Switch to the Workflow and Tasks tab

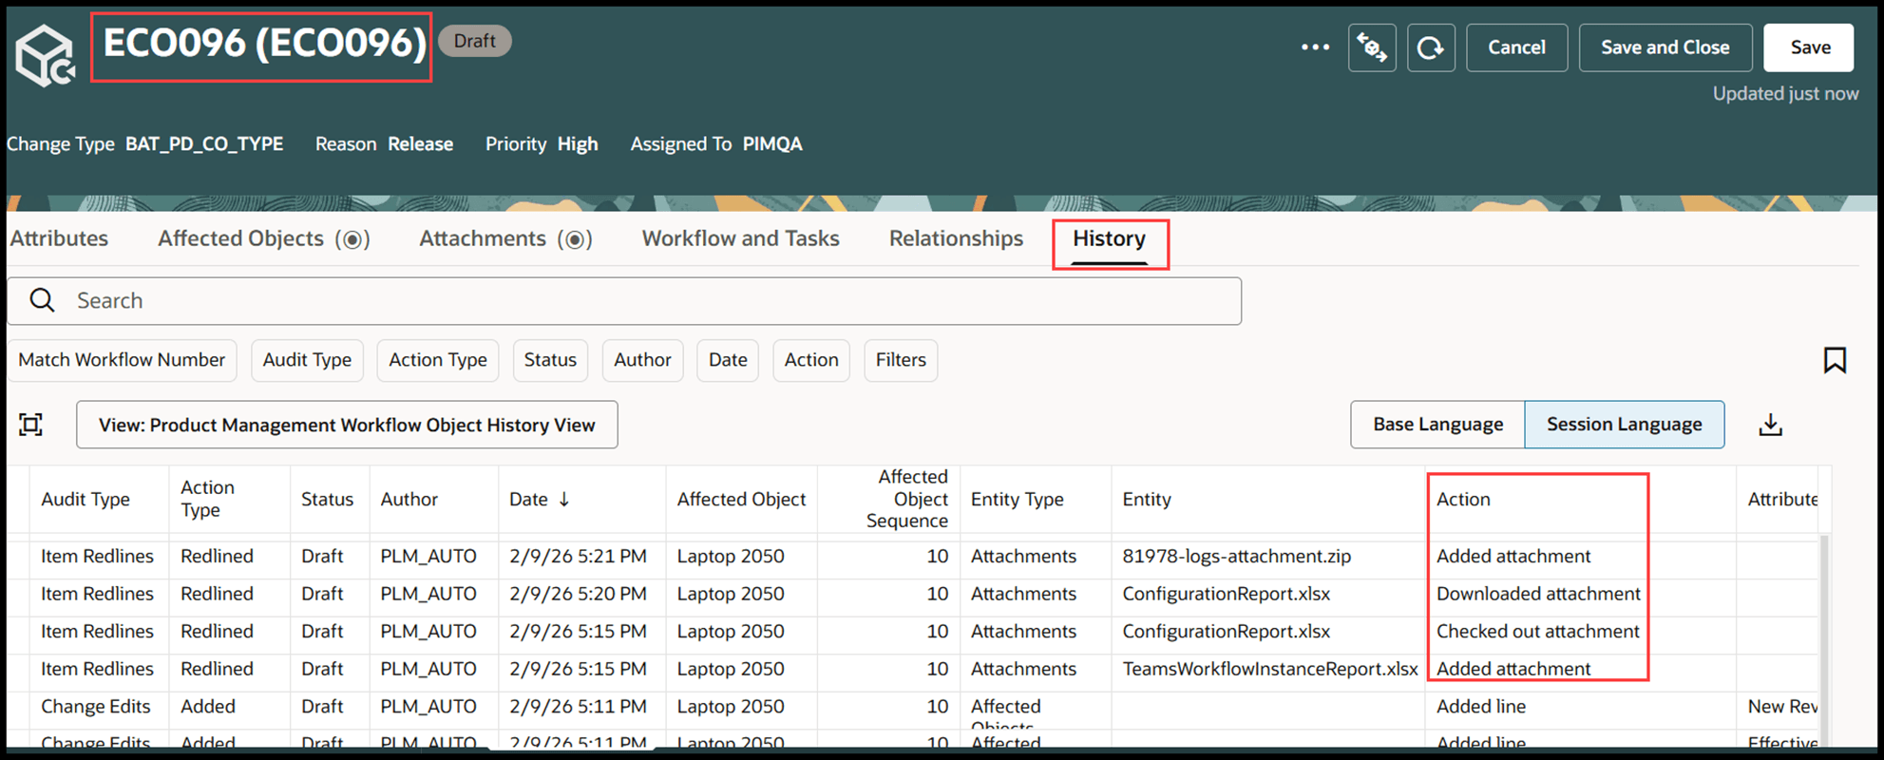pyautogui.click(x=741, y=238)
